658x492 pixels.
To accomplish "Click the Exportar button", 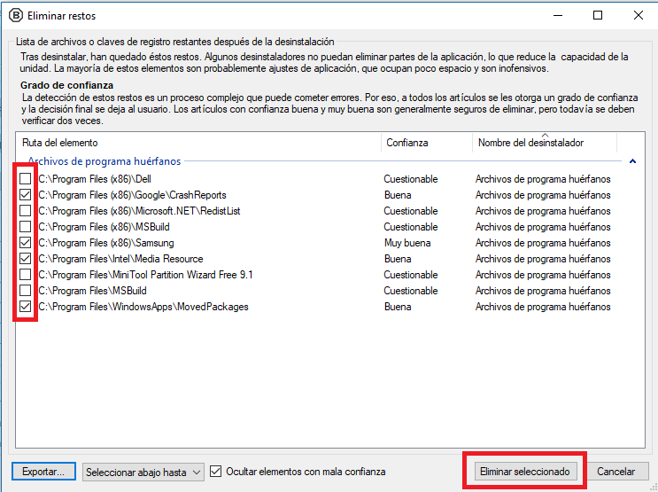I will click(x=43, y=472).
